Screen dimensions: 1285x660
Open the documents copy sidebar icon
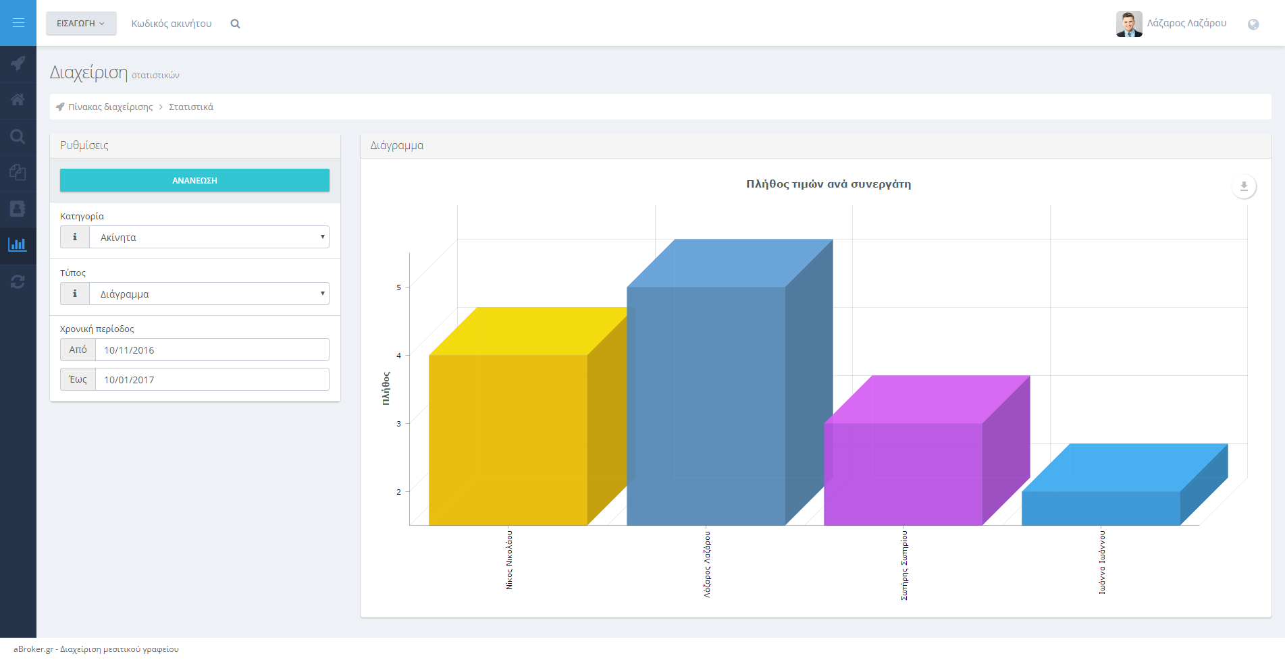(x=18, y=173)
